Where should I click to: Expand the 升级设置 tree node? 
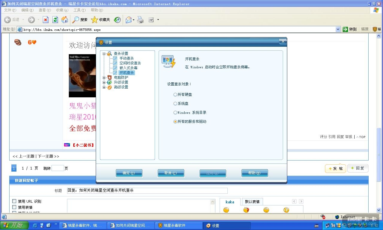pos(104,82)
